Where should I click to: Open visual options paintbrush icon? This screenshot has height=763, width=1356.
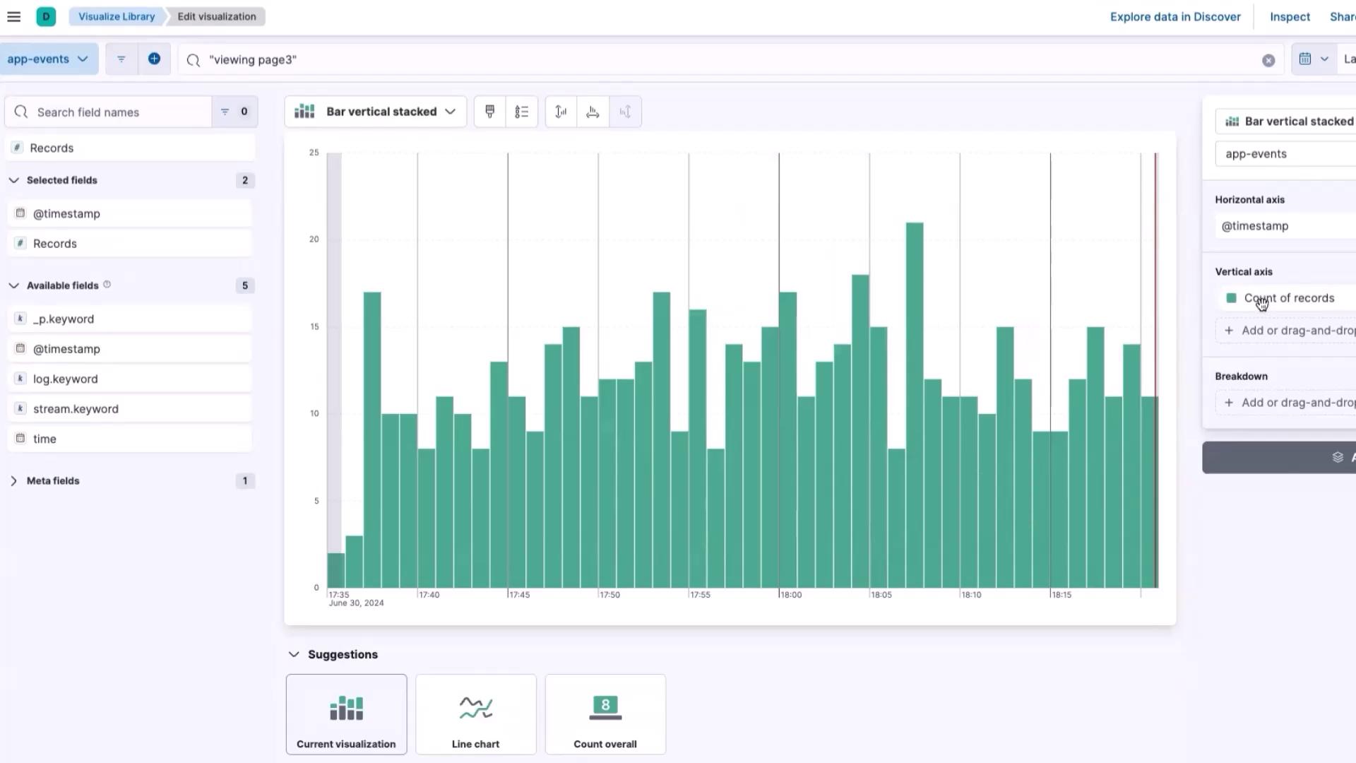pos(489,112)
